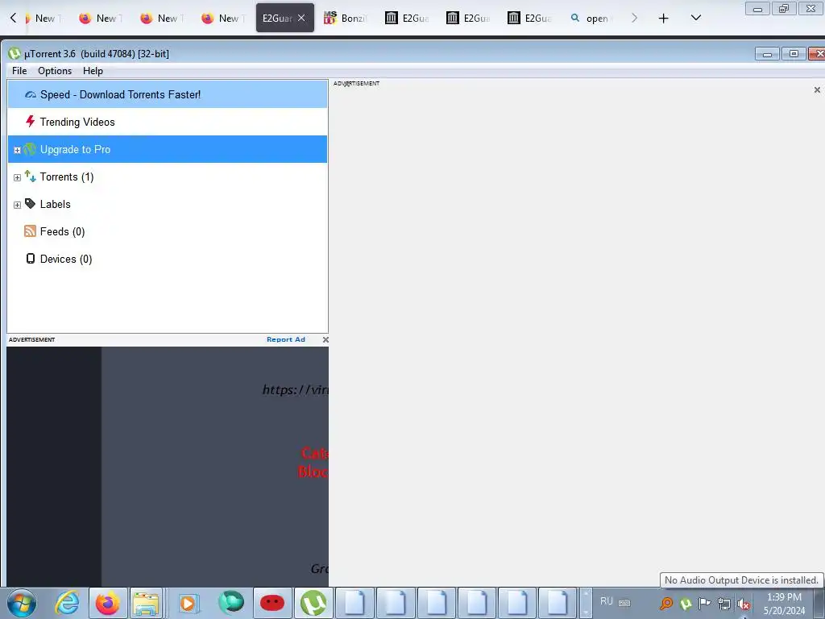
Task: Click the red mask taskbar icon
Action: click(272, 603)
